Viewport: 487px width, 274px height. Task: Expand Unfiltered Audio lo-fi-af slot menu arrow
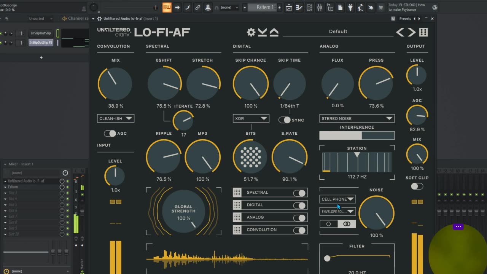pyautogui.click(x=5, y=181)
